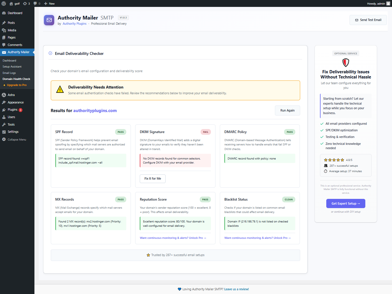The height and width of the screenshot is (294, 392).
Task: Click the comments bubble icon in the admin bar
Action: coord(35,3)
